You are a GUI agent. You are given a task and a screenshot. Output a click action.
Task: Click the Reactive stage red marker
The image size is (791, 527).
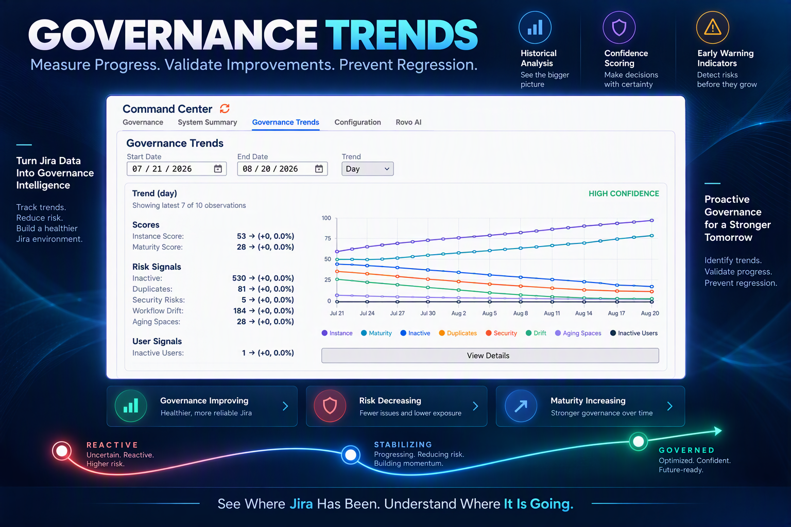[x=62, y=451]
